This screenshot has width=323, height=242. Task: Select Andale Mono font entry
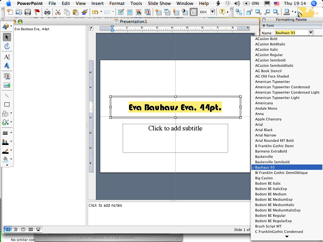(286, 108)
